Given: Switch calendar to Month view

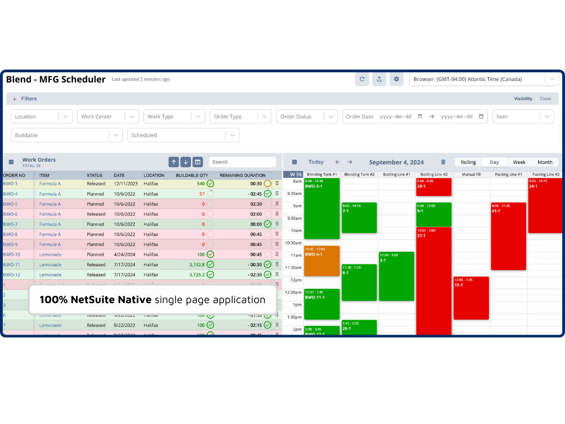Looking at the screenshot, I should 545,162.
